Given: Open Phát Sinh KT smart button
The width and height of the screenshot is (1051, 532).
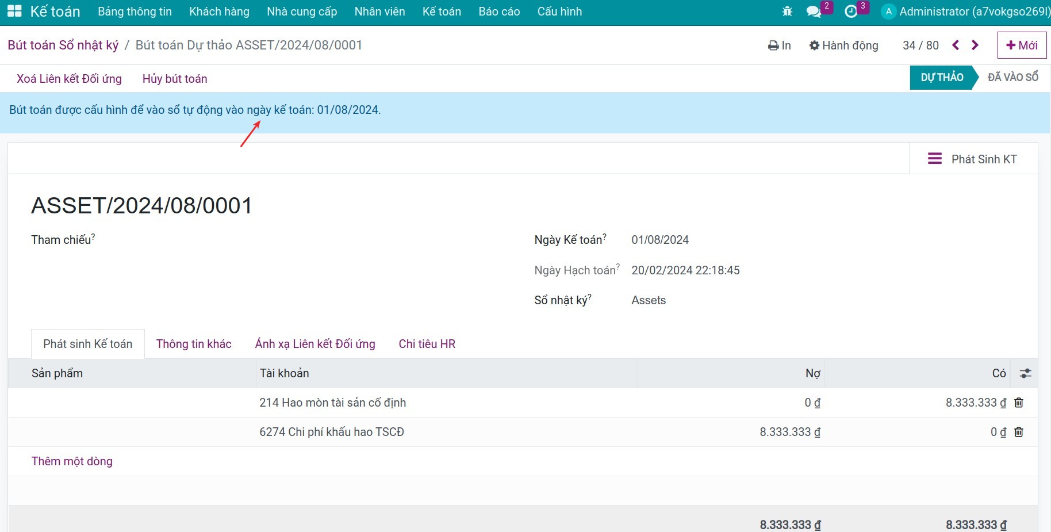Looking at the screenshot, I should [973, 159].
